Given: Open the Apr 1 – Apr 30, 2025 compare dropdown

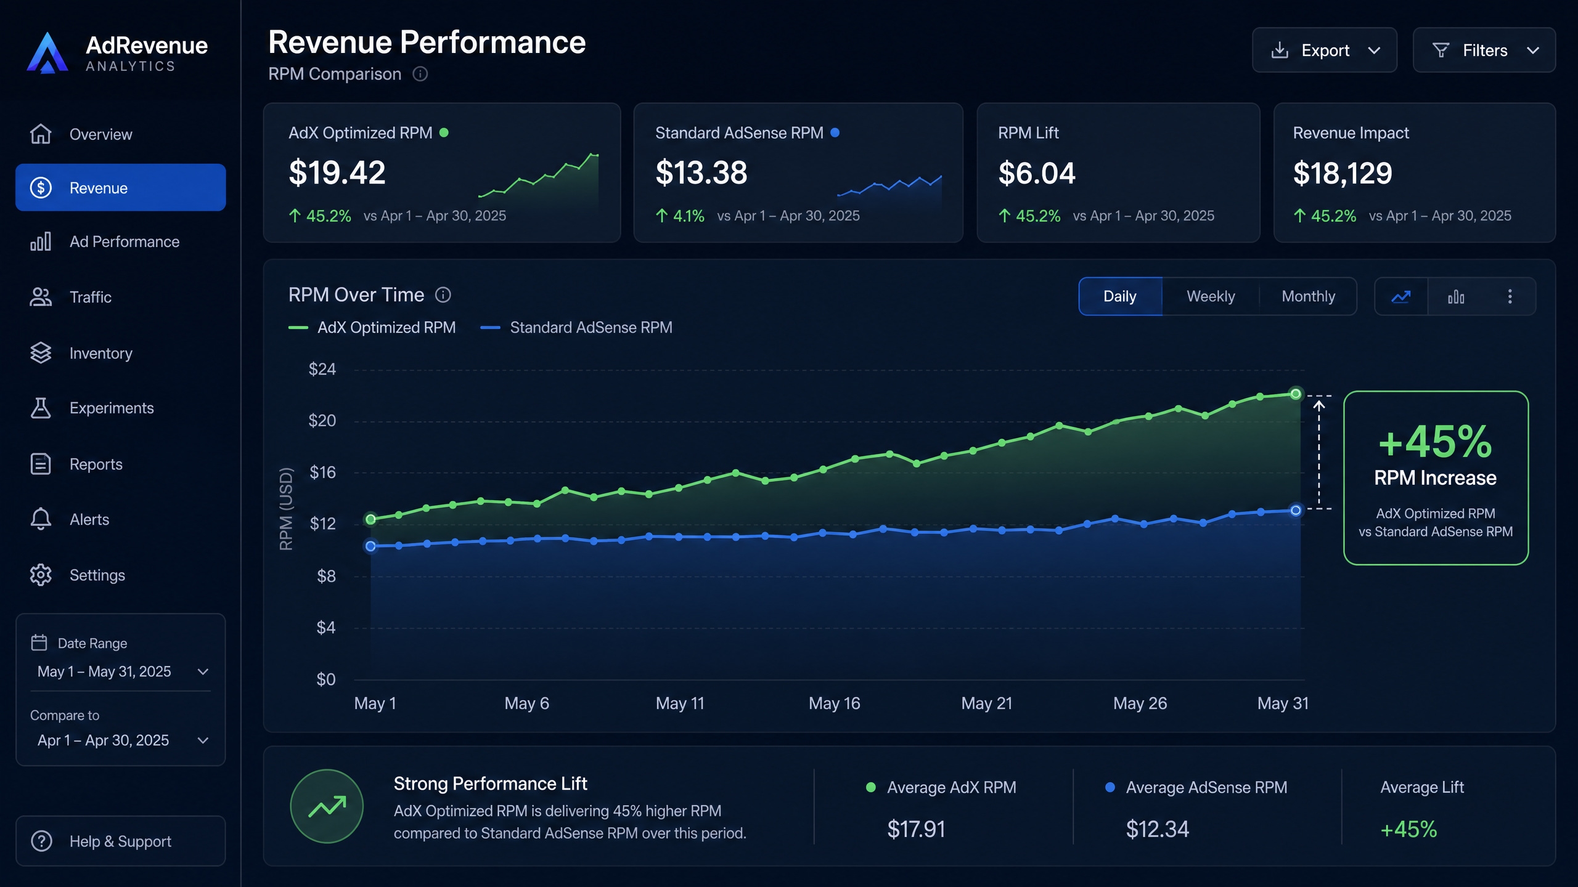Looking at the screenshot, I should click(x=122, y=740).
